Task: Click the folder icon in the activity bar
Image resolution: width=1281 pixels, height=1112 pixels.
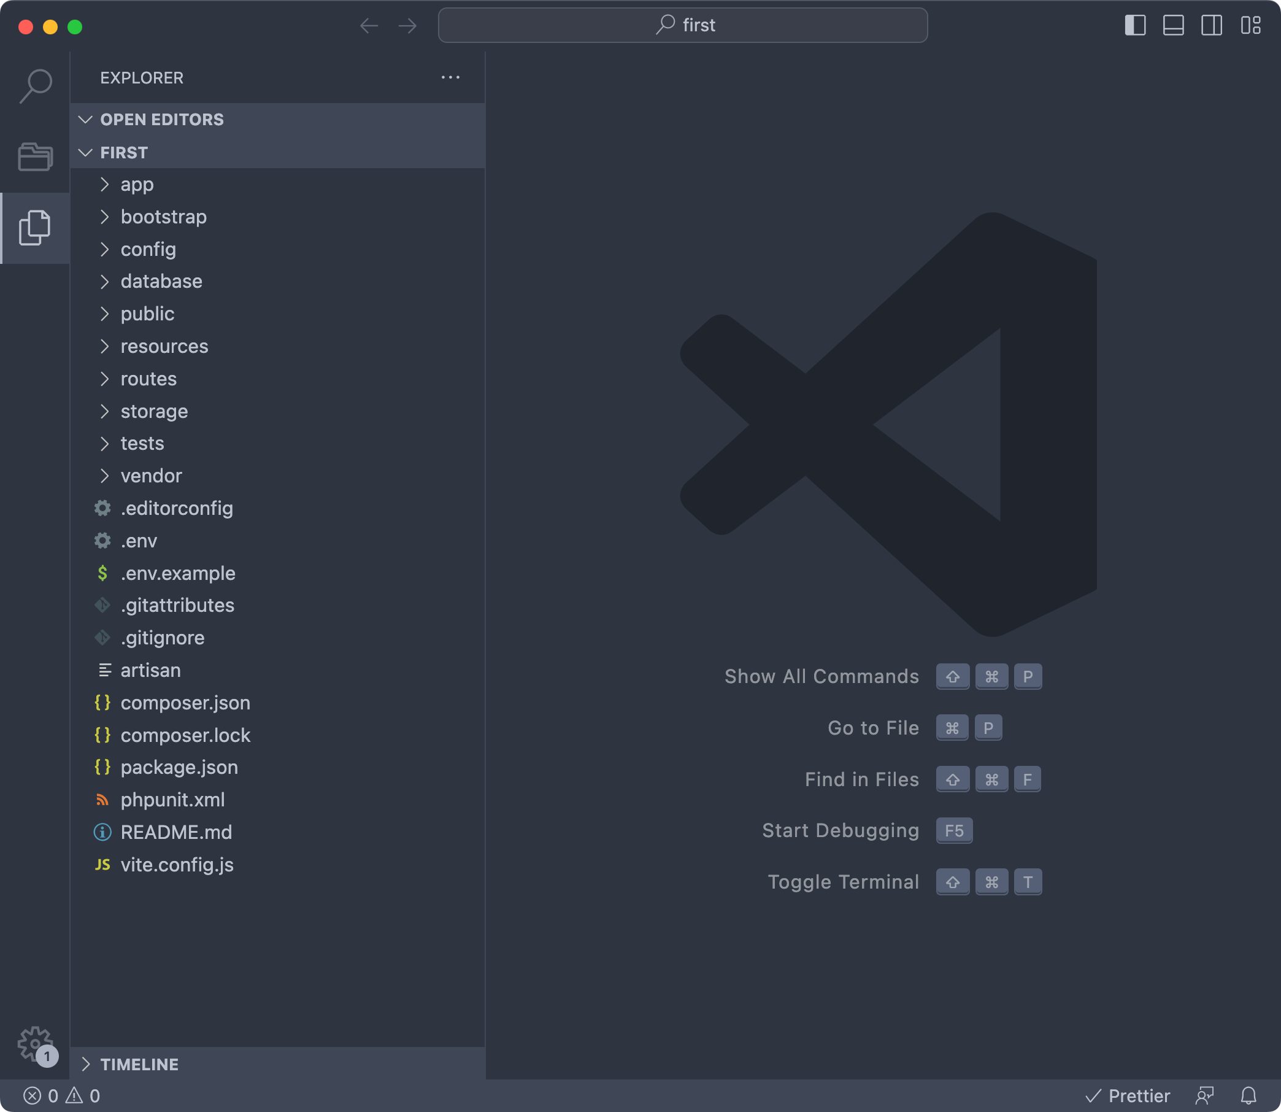Action: click(x=36, y=156)
